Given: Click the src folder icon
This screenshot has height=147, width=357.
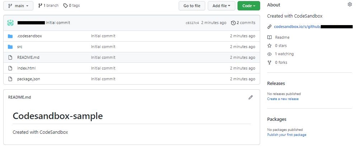Looking at the screenshot, I should [x=10, y=47].
